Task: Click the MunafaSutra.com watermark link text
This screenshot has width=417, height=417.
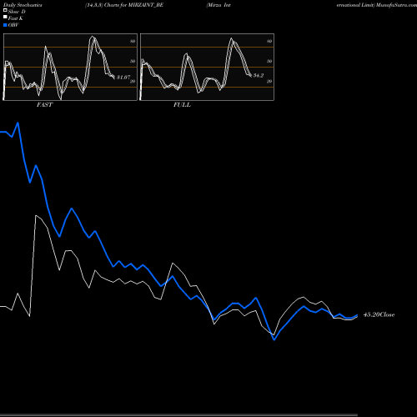Action: [x=396, y=5]
